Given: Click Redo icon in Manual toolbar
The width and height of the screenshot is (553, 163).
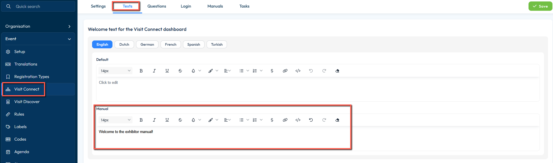Looking at the screenshot, I should pos(324,120).
